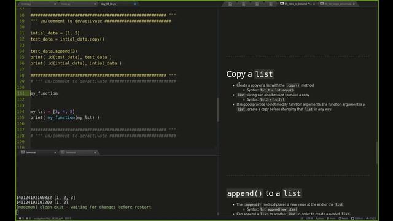Open the 06_for_loops preview tab
The image size is (393, 221).
pos(338,4)
